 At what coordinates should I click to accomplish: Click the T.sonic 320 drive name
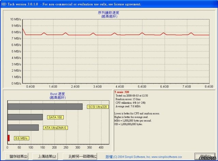(x=122, y=92)
